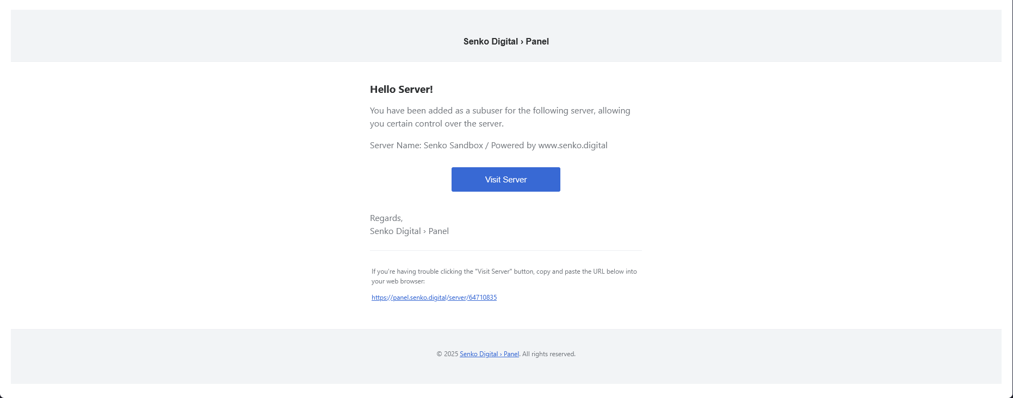Click the Senko Digital › Panel signature line
The width and height of the screenshot is (1013, 398).
409,231
